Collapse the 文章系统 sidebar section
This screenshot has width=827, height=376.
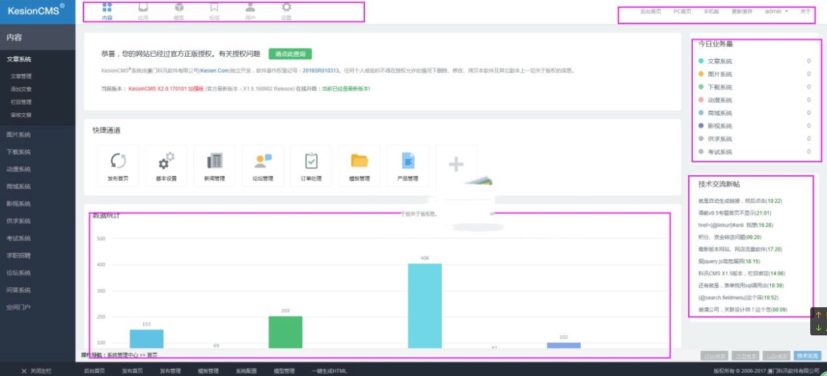(x=19, y=59)
